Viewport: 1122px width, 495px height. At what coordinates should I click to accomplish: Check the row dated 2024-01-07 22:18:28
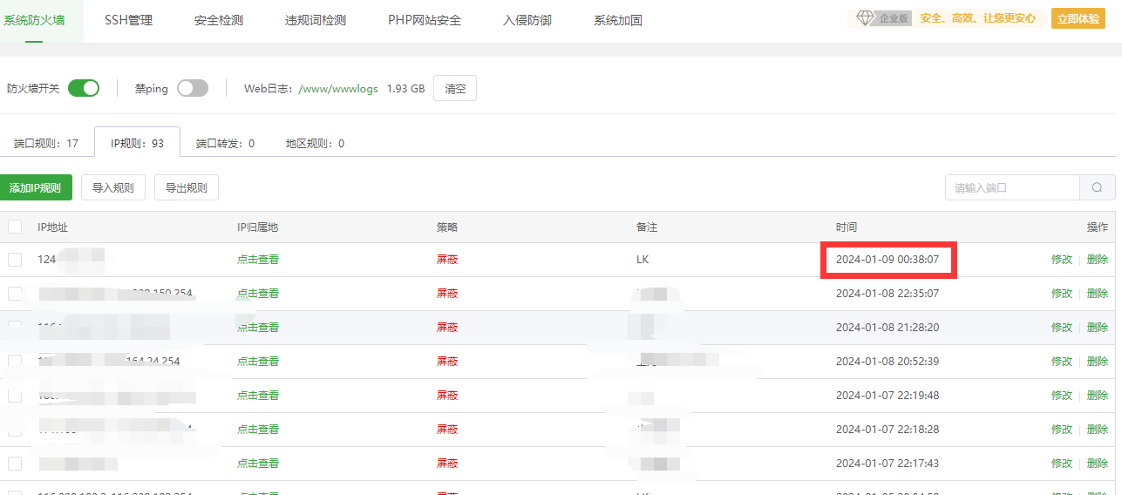click(x=15, y=429)
